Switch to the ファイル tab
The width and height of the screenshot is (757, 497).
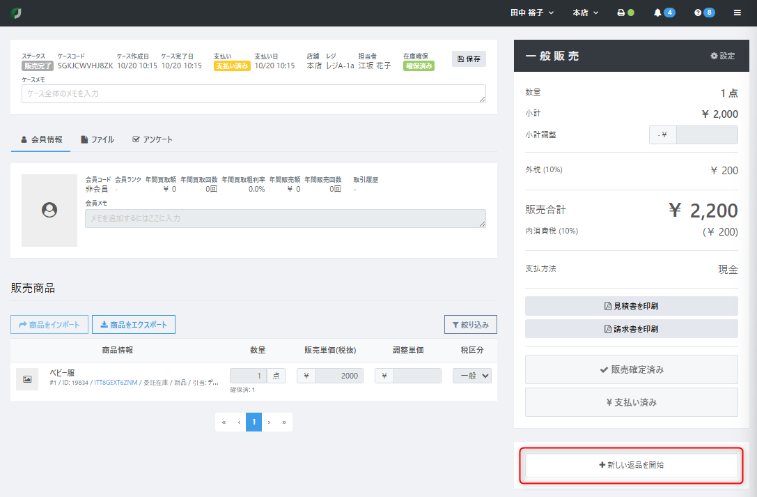97,139
